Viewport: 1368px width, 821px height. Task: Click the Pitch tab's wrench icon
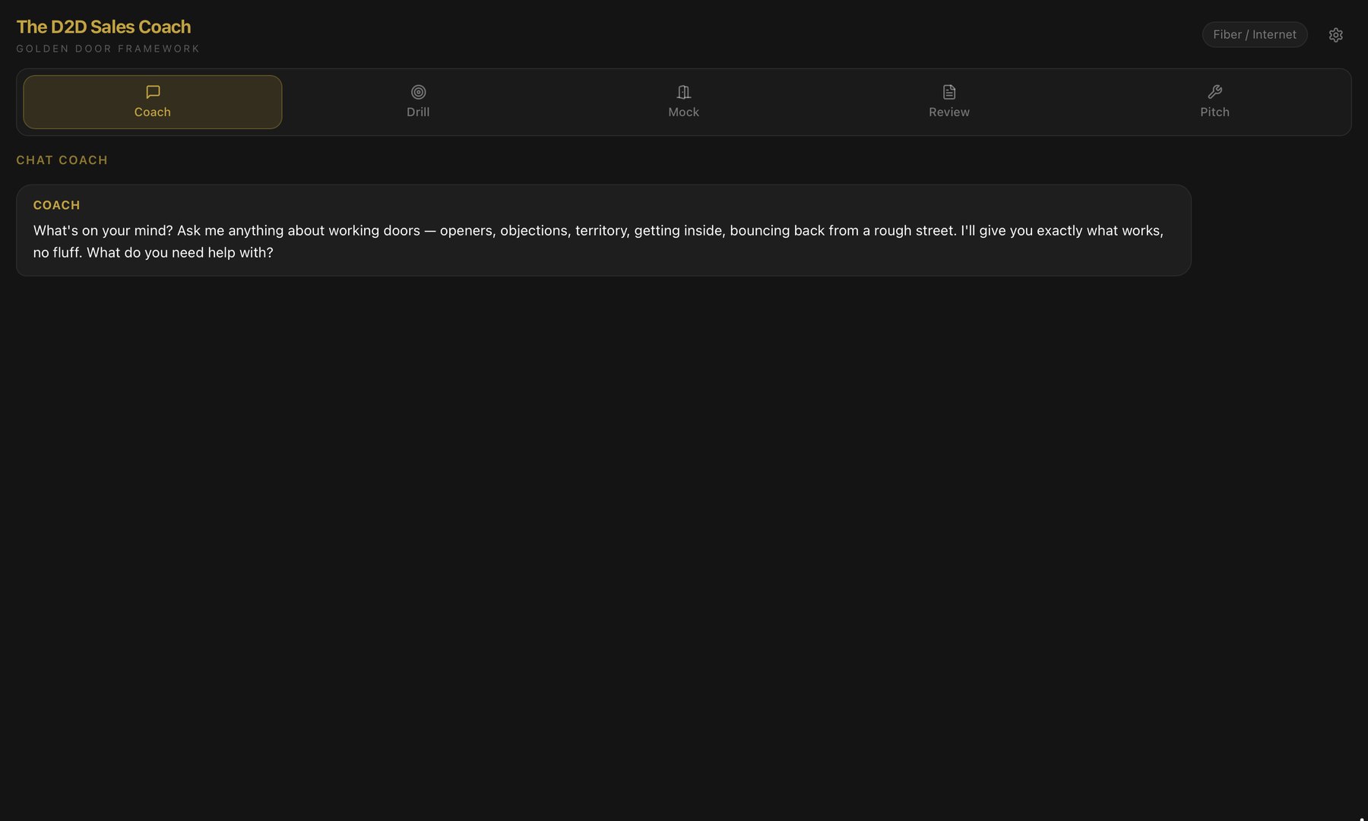[1214, 92]
